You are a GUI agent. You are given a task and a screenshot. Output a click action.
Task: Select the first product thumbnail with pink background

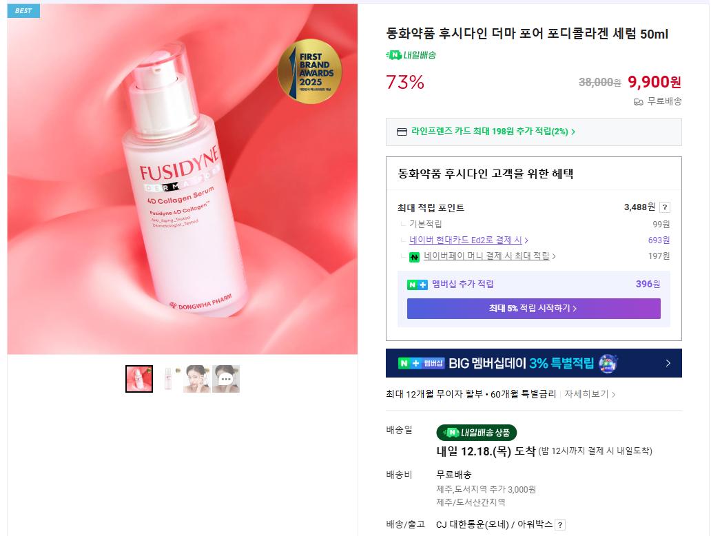click(139, 379)
